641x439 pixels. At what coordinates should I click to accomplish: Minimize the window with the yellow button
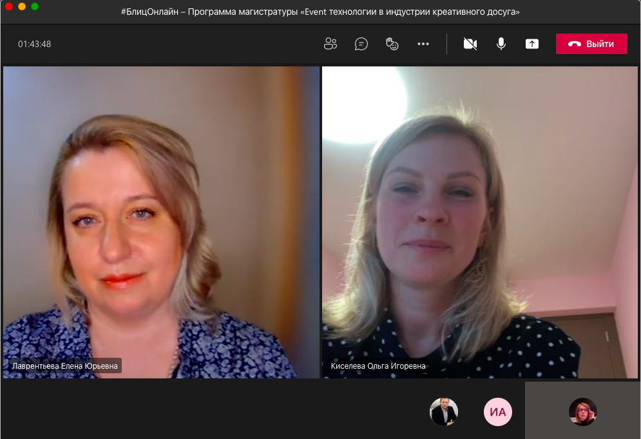pos(22,6)
